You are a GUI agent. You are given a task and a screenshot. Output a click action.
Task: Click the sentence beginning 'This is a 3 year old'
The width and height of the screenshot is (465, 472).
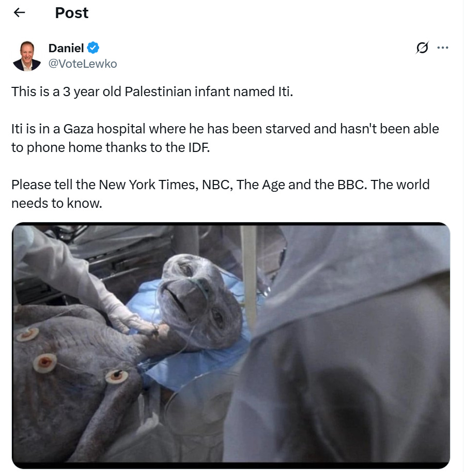point(152,92)
